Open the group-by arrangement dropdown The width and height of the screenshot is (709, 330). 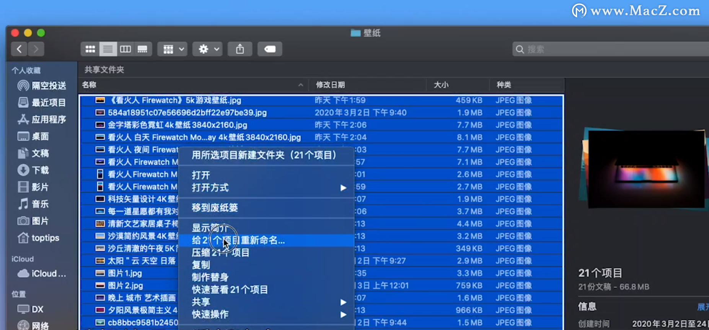point(172,49)
